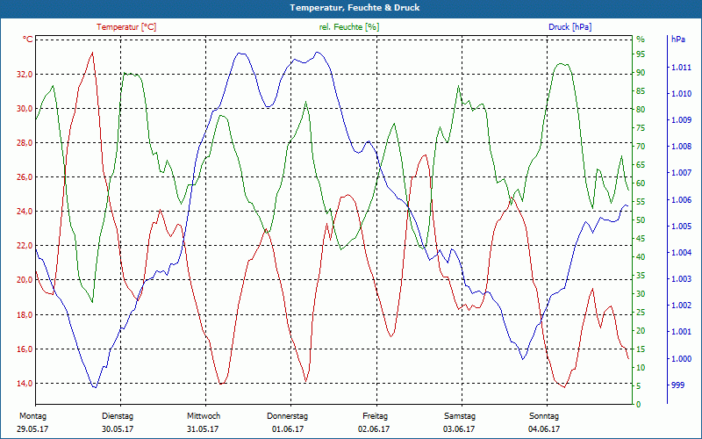Viewport: 702px width, 439px height.
Task: Click the 'Donnerstag' day label
Action: [x=288, y=416]
